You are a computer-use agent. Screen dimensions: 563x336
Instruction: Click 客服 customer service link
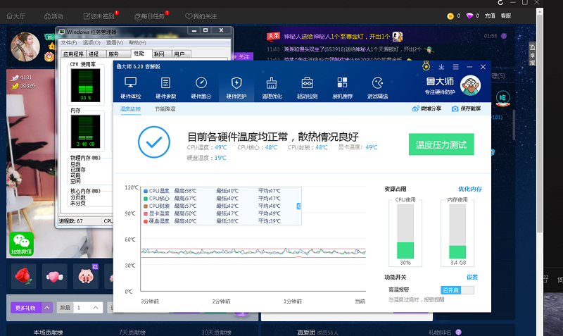[x=506, y=15]
